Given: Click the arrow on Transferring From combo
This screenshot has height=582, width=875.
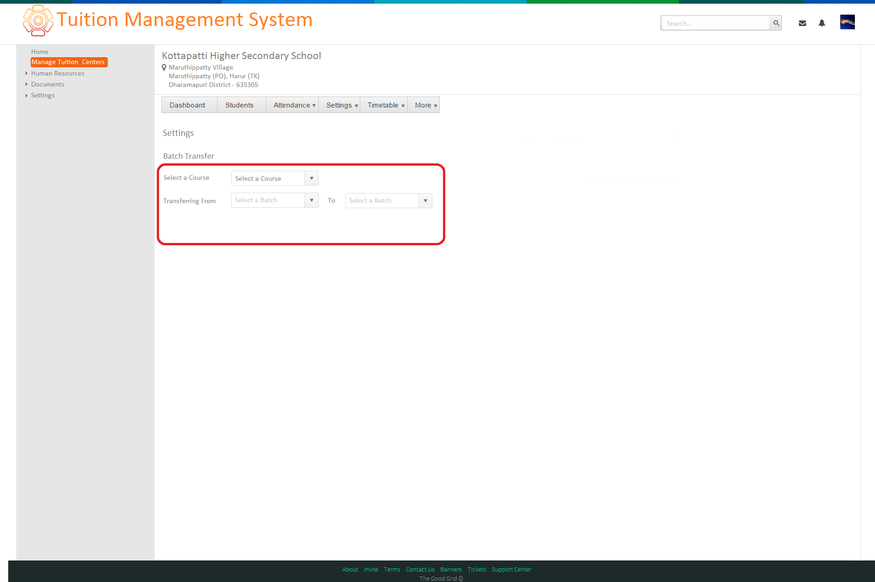Looking at the screenshot, I should (311, 200).
